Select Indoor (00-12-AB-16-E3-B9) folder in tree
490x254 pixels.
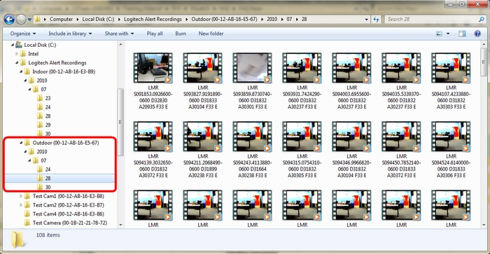(x=64, y=71)
